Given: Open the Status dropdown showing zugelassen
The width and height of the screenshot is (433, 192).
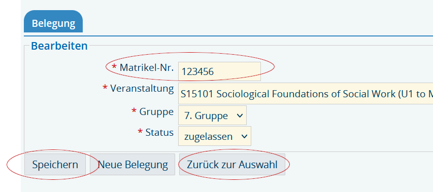Looking at the screenshot, I should tap(215, 136).
